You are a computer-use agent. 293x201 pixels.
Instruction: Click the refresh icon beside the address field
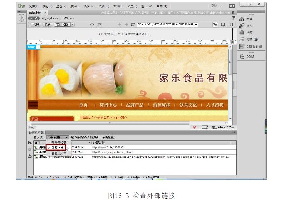tap(133, 25)
